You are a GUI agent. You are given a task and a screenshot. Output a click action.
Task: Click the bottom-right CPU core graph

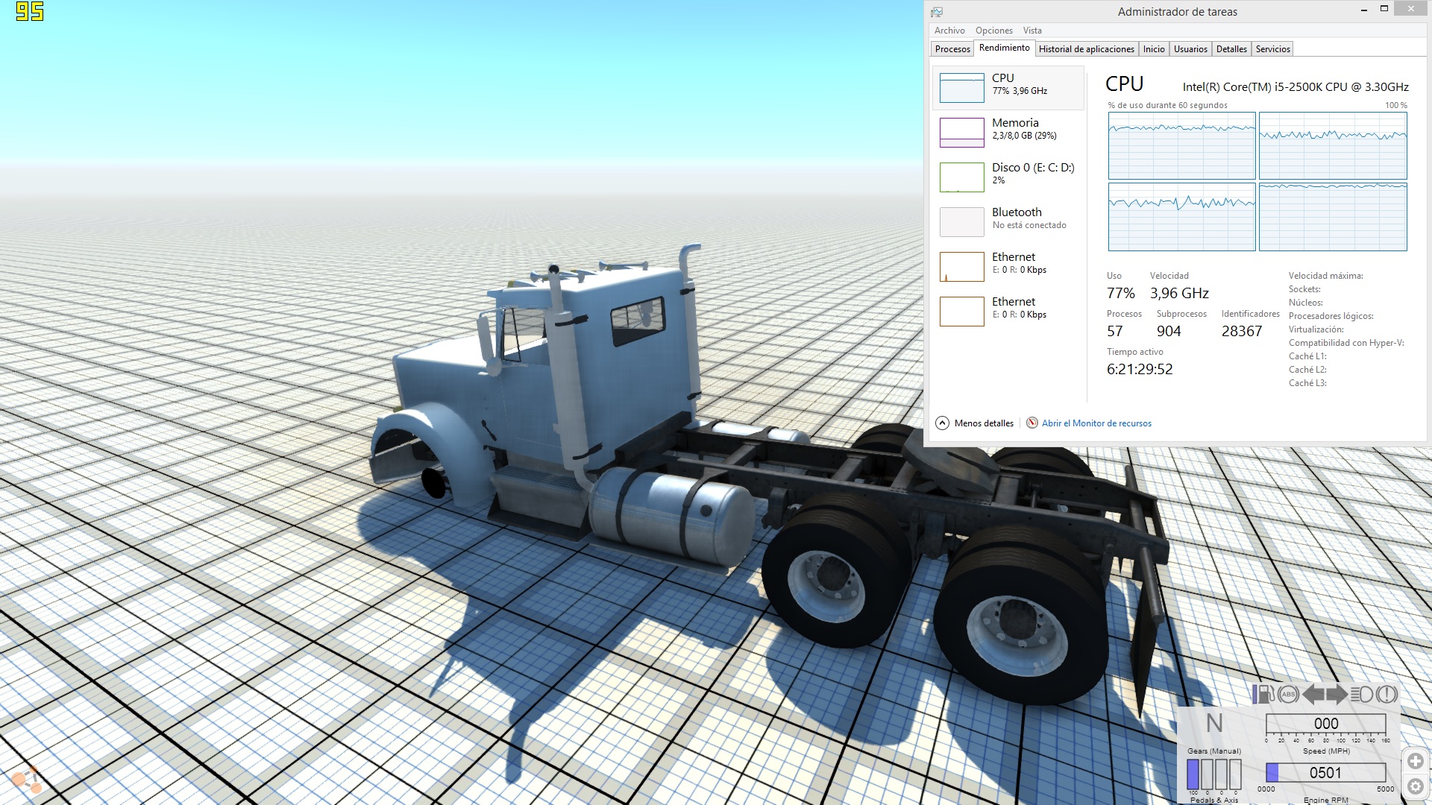pos(1333,217)
